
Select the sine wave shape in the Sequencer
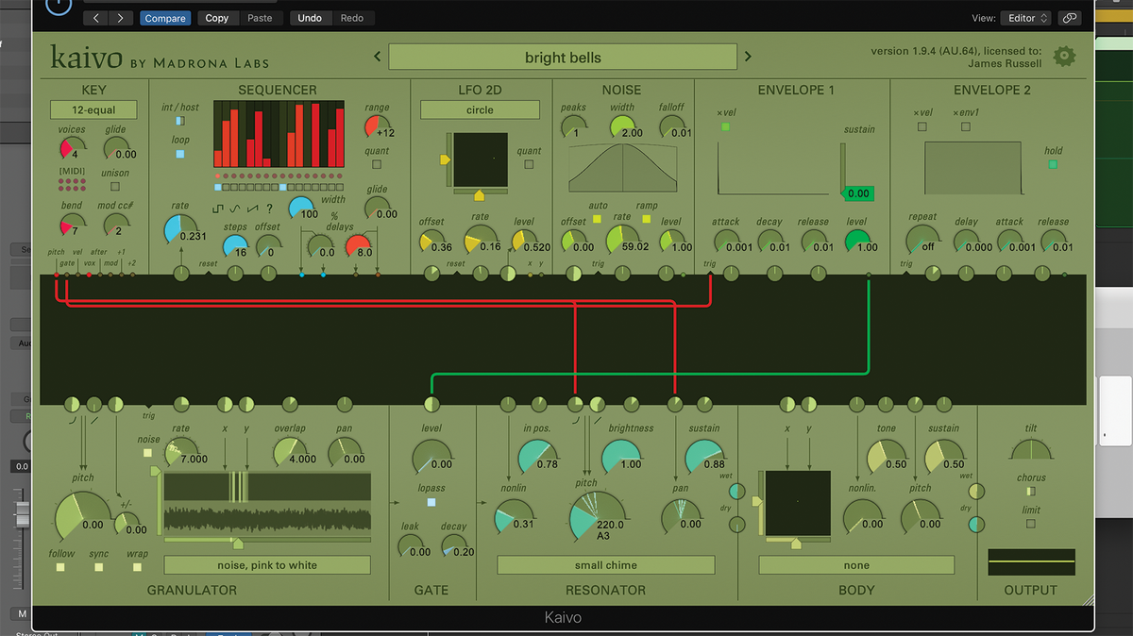coord(235,209)
